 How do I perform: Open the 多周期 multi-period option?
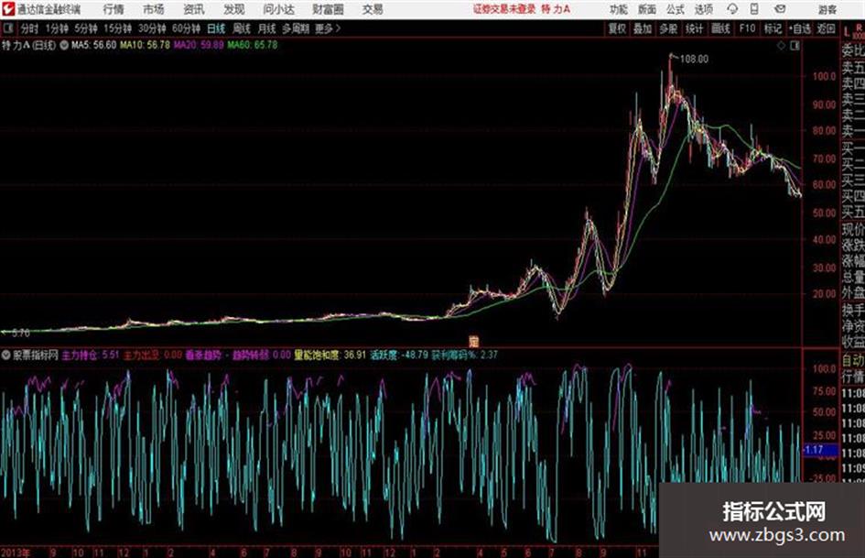point(296,28)
